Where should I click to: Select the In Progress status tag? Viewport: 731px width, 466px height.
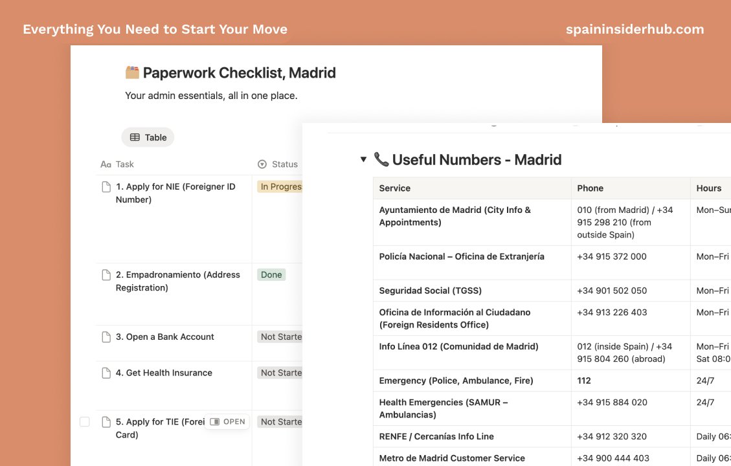(x=280, y=186)
